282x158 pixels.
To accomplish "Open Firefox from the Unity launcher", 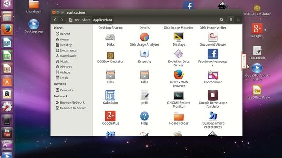I will pos(7,29).
